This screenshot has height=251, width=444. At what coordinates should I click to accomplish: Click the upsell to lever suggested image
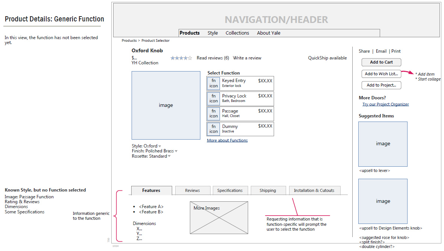pyautogui.click(x=383, y=144)
